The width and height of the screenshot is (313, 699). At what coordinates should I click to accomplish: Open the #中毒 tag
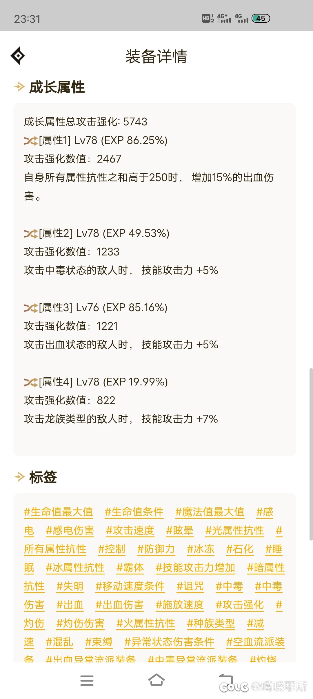(230, 586)
